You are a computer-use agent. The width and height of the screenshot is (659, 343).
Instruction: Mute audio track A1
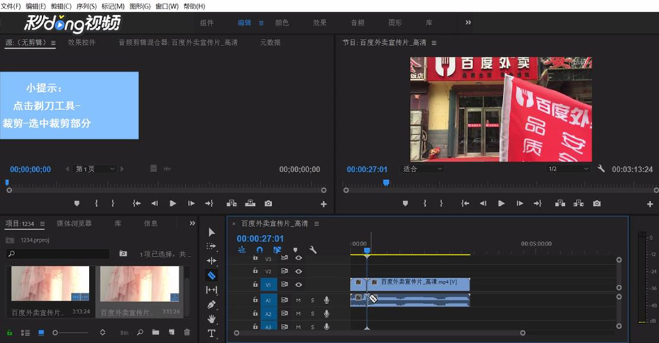[299, 300]
